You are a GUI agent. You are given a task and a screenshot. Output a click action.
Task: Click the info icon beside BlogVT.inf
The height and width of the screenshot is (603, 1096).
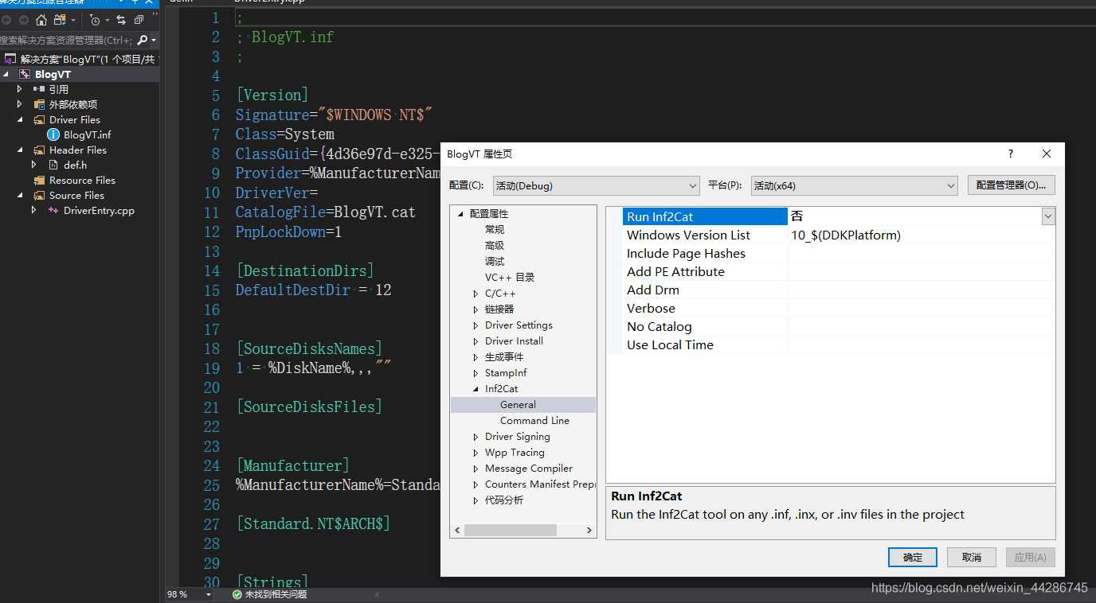click(x=54, y=134)
